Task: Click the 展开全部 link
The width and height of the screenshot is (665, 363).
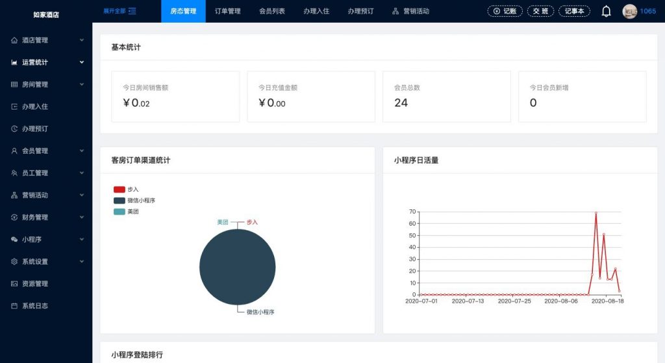Action: [x=114, y=11]
